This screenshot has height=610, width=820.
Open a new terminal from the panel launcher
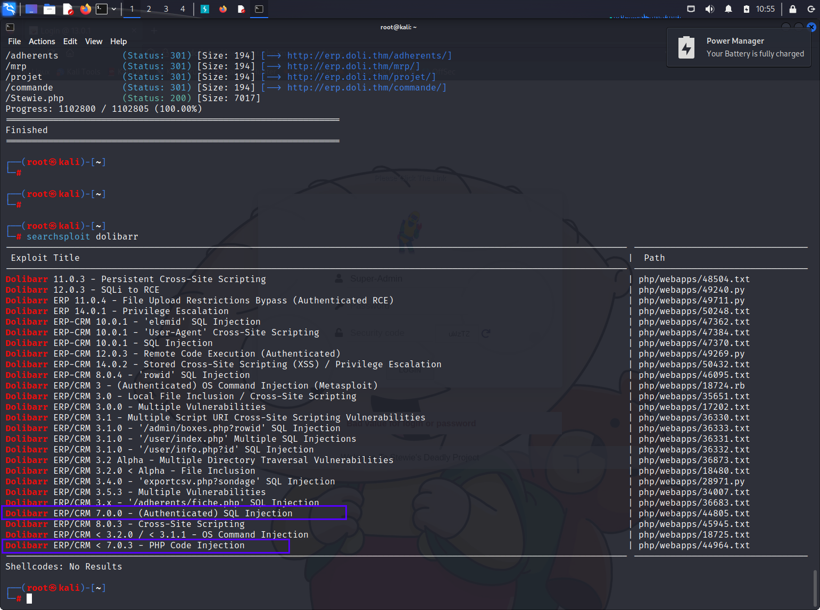102,9
